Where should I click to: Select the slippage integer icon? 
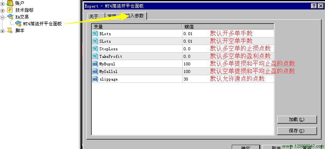(95, 79)
